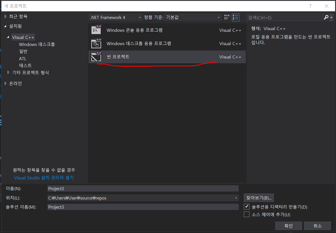Select 일반 tree item

pyautogui.click(x=23, y=51)
